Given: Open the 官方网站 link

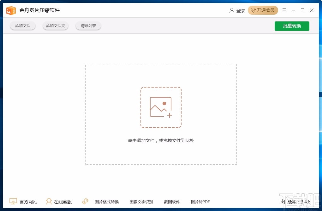Looking at the screenshot, I should tap(28, 202).
